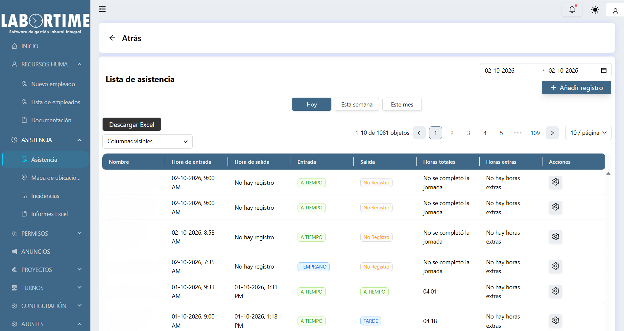This screenshot has height=331, width=624.
Task: Open the settings gear for the 8:58 AM row
Action: (556, 236)
